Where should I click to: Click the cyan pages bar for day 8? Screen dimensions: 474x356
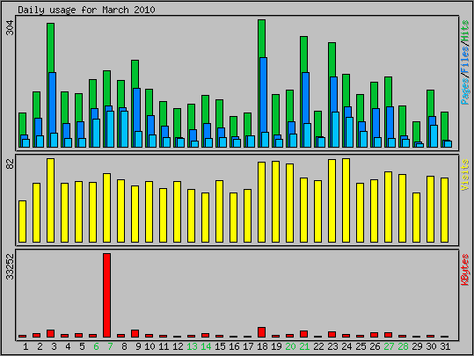[x=124, y=129]
